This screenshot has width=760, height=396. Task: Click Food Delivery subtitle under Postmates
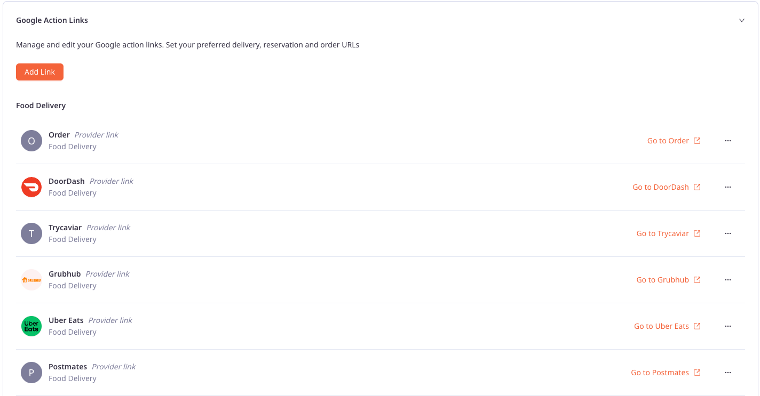coord(73,378)
